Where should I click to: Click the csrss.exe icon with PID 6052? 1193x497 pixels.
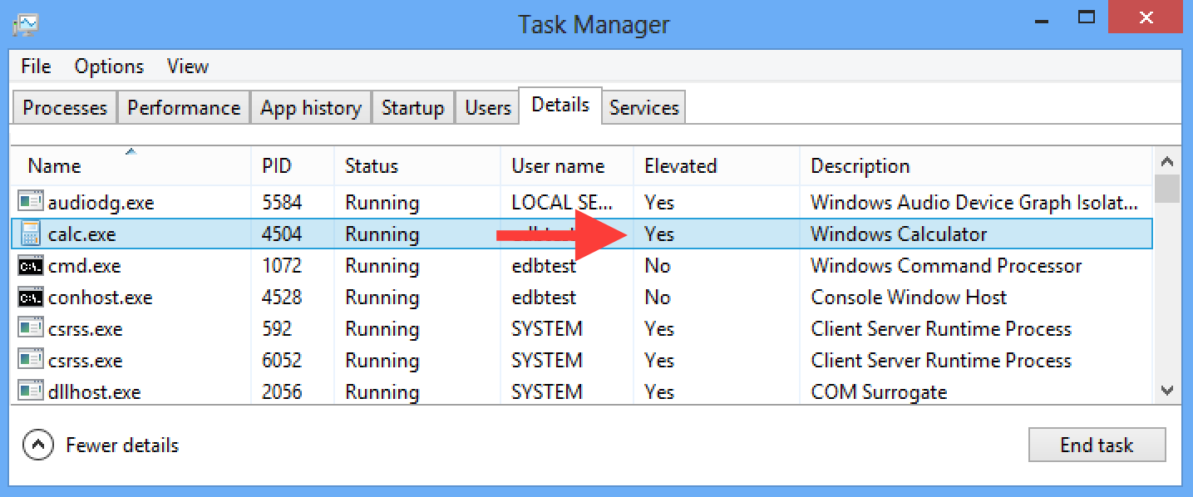point(31,361)
